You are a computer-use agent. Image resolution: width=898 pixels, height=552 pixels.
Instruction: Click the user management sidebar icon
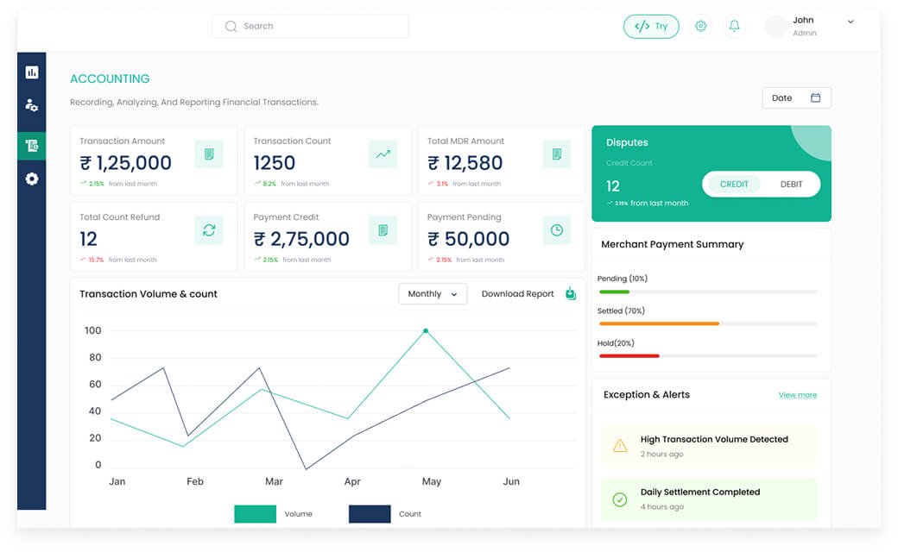[32, 105]
